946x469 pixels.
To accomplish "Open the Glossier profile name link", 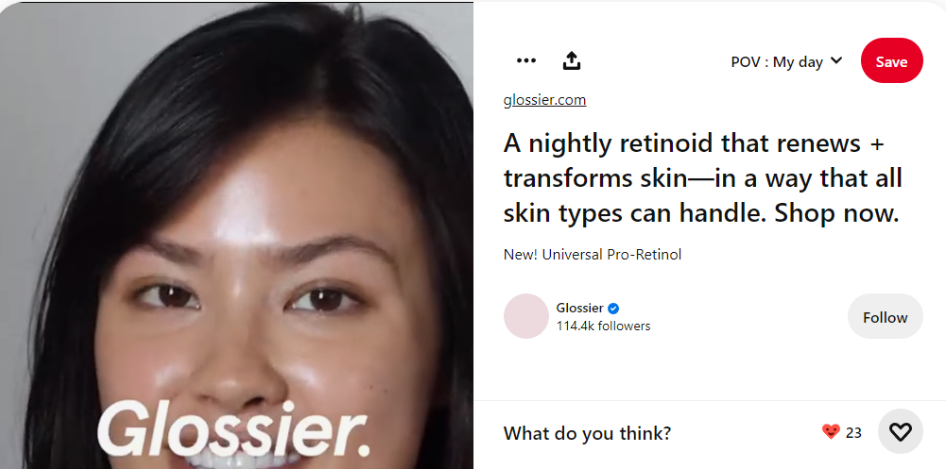I will pos(579,309).
